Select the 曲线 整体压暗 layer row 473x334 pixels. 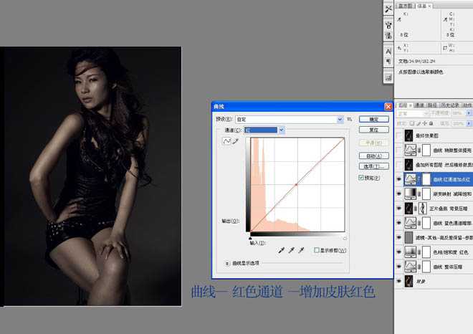tap(434, 267)
